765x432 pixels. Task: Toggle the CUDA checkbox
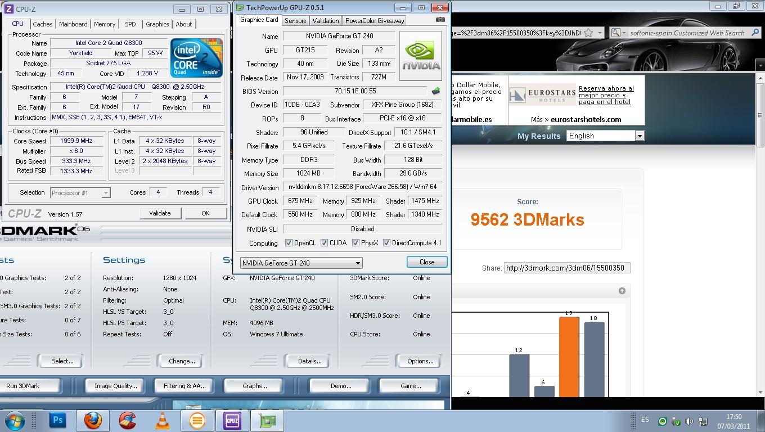tap(324, 243)
